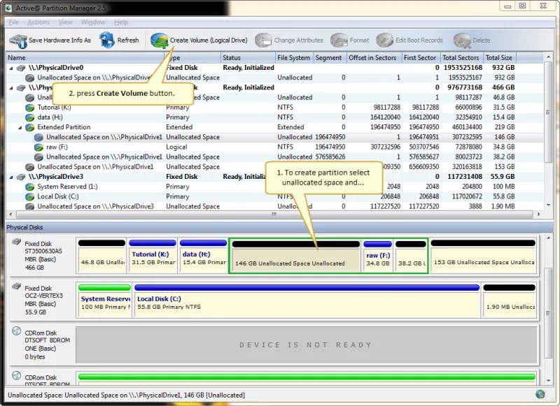The image size is (560, 406).
Task: Collapse the Extended Partition tree node
Action: pyautogui.click(x=20, y=127)
